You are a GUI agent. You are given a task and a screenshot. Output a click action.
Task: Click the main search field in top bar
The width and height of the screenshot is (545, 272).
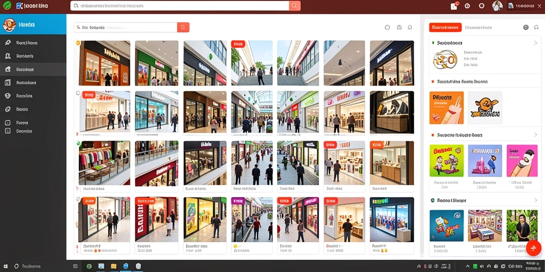(180, 6)
